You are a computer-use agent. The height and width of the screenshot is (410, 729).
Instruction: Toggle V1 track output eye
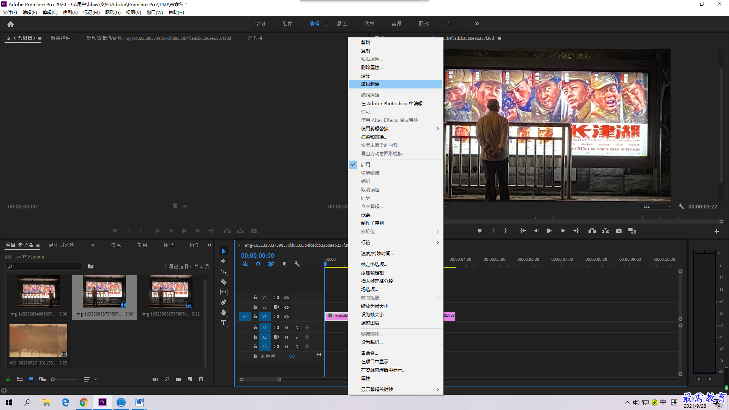click(287, 317)
